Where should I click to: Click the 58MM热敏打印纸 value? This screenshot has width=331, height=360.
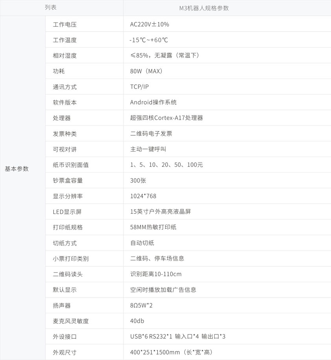[x=153, y=227]
